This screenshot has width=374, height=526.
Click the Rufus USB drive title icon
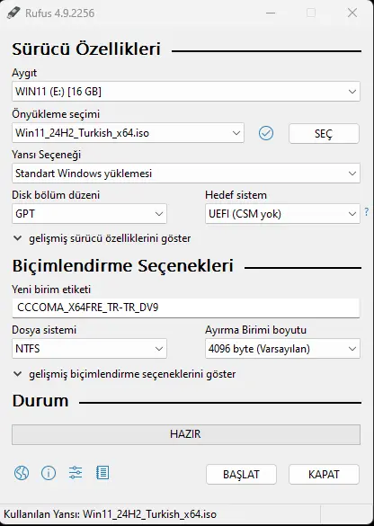[x=13, y=13]
